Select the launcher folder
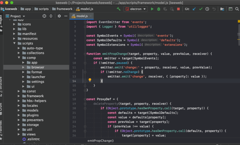 click(38, 77)
